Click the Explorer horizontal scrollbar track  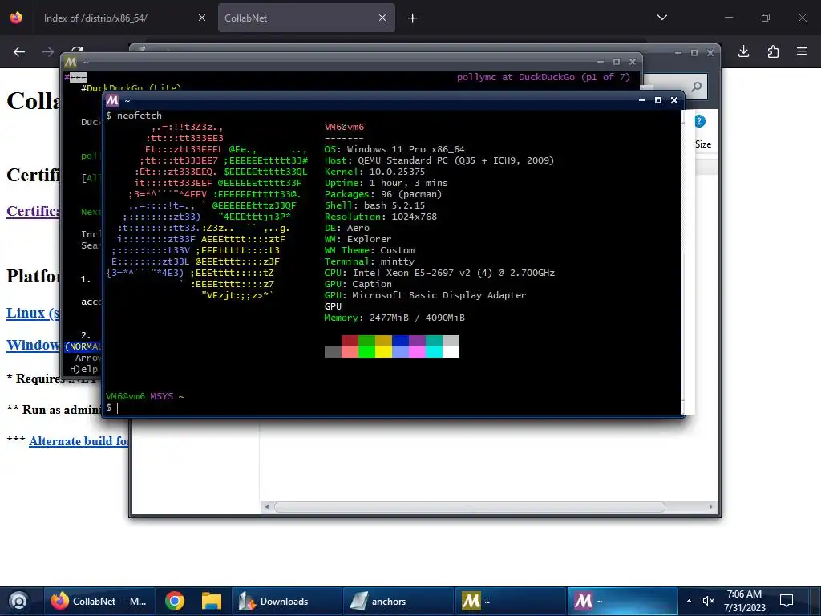[469, 507]
